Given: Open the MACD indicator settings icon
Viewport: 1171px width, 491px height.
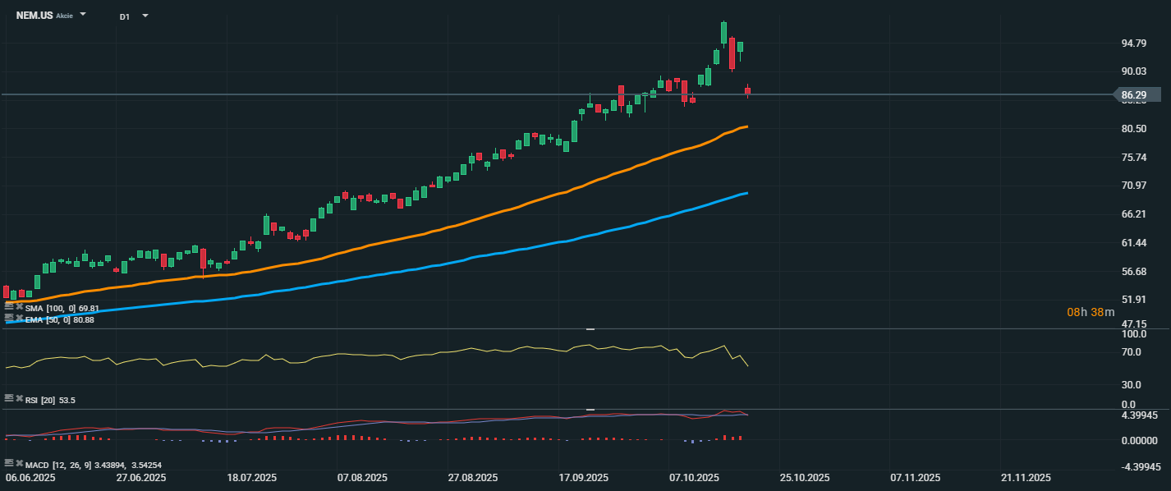Looking at the screenshot, I should pos(9,463).
